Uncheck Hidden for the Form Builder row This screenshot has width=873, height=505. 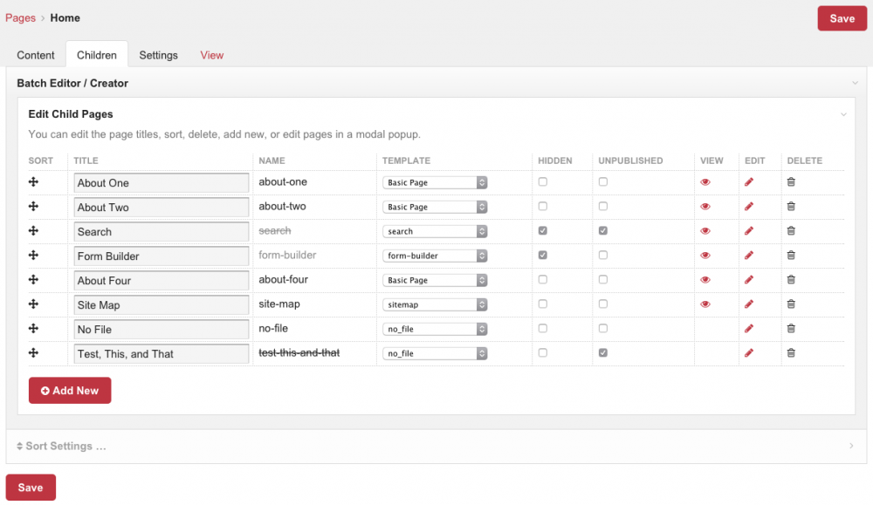(x=543, y=256)
